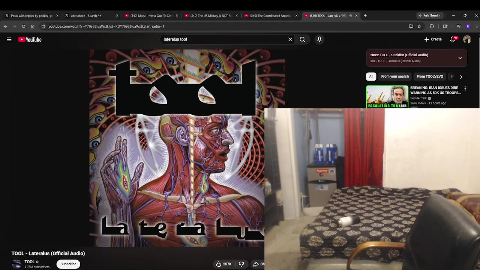480x270 pixels.
Task: Open the browser extensions puzzle icon
Action: (x=432, y=26)
